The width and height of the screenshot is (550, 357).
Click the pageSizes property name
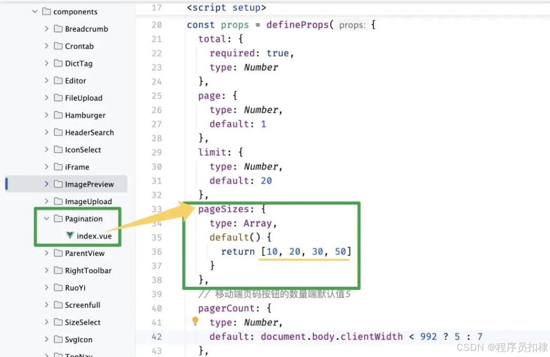coord(224,209)
